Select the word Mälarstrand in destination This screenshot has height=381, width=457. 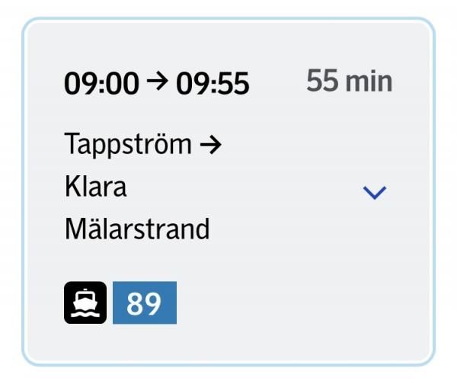pos(137,229)
